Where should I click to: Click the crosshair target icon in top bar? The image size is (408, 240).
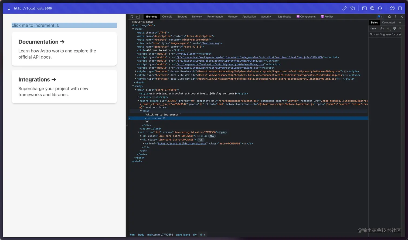tap(380, 8)
